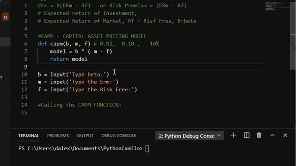Click the 'Type beta:' string

(x=87, y=74)
